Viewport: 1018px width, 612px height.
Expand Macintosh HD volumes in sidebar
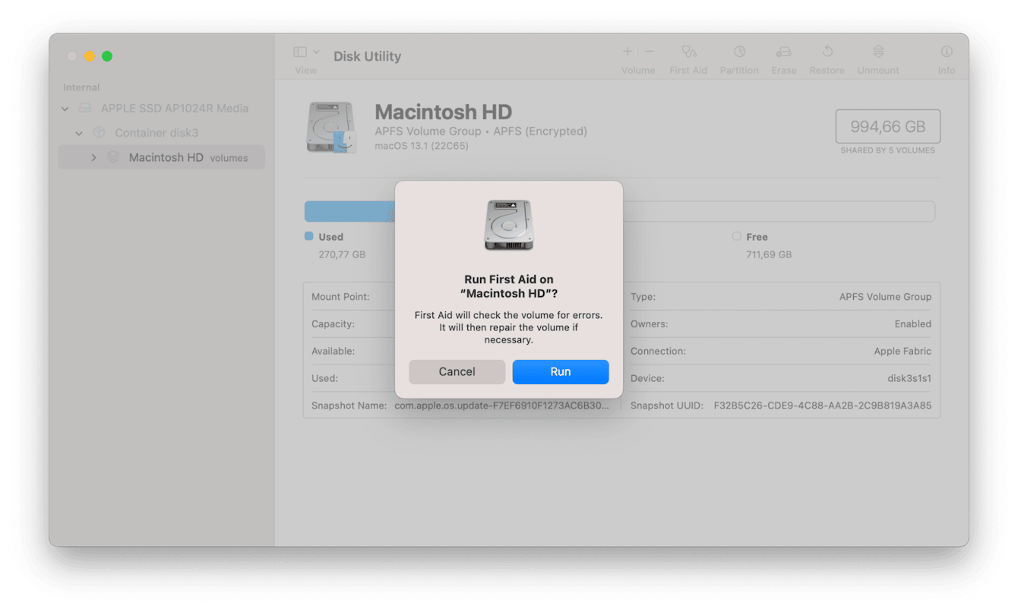tap(93, 157)
